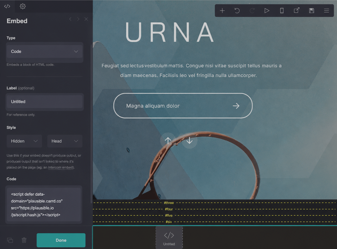Duplicate the embed element

coord(10,240)
